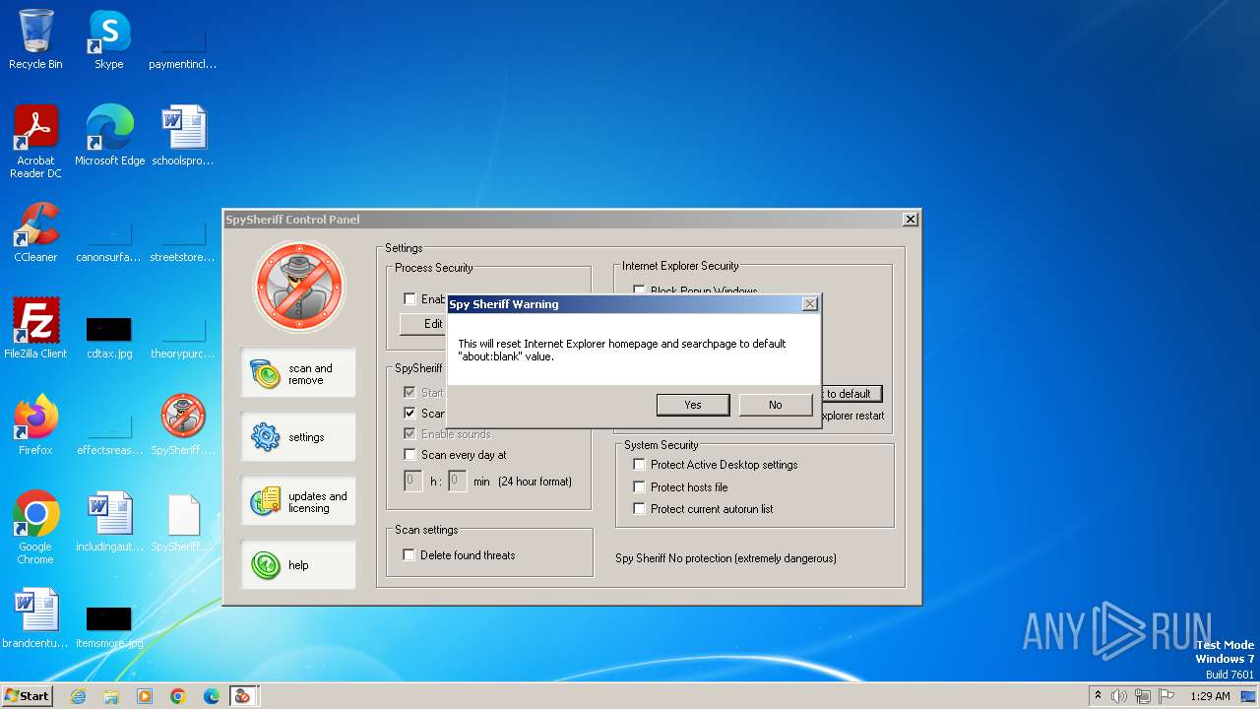Close the Spy Sheriff Warning dialog
The height and width of the screenshot is (709, 1260).
pos(810,304)
